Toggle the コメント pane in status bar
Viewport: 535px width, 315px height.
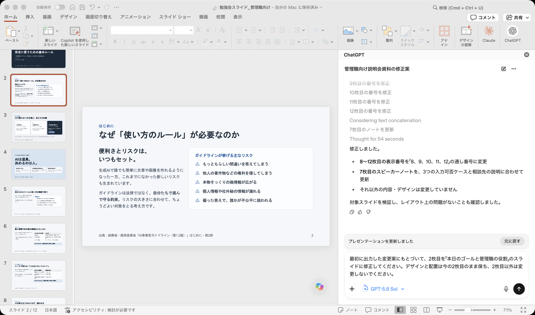(x=377, y=310)
